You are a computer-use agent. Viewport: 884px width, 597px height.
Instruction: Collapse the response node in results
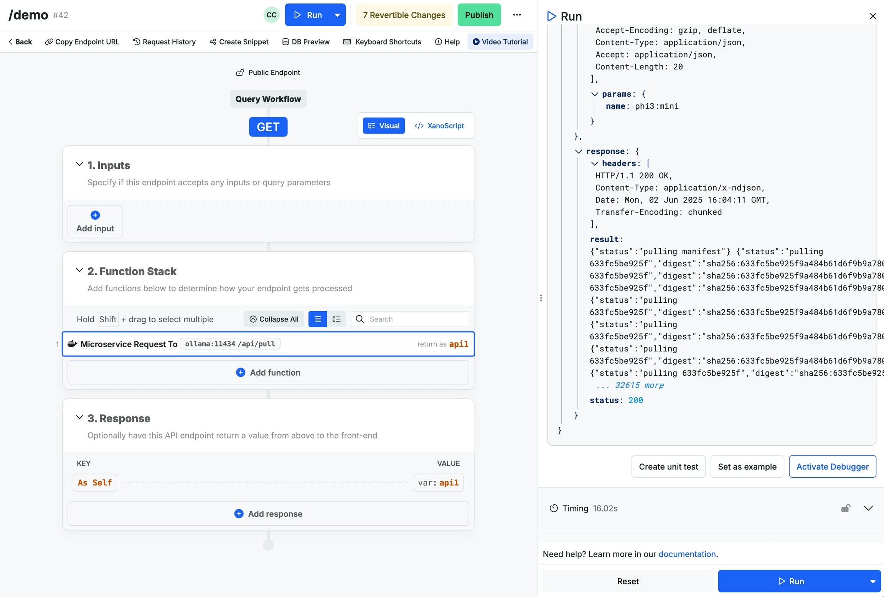pos(578,152)
